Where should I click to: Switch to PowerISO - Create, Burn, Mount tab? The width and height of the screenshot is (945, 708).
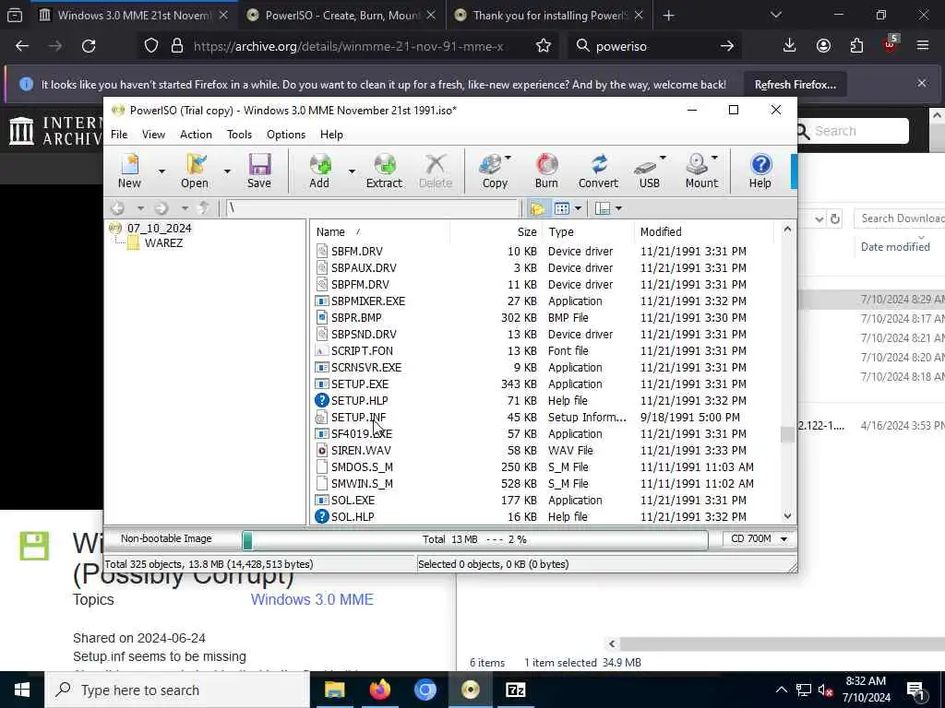click(x=341, y=16)
